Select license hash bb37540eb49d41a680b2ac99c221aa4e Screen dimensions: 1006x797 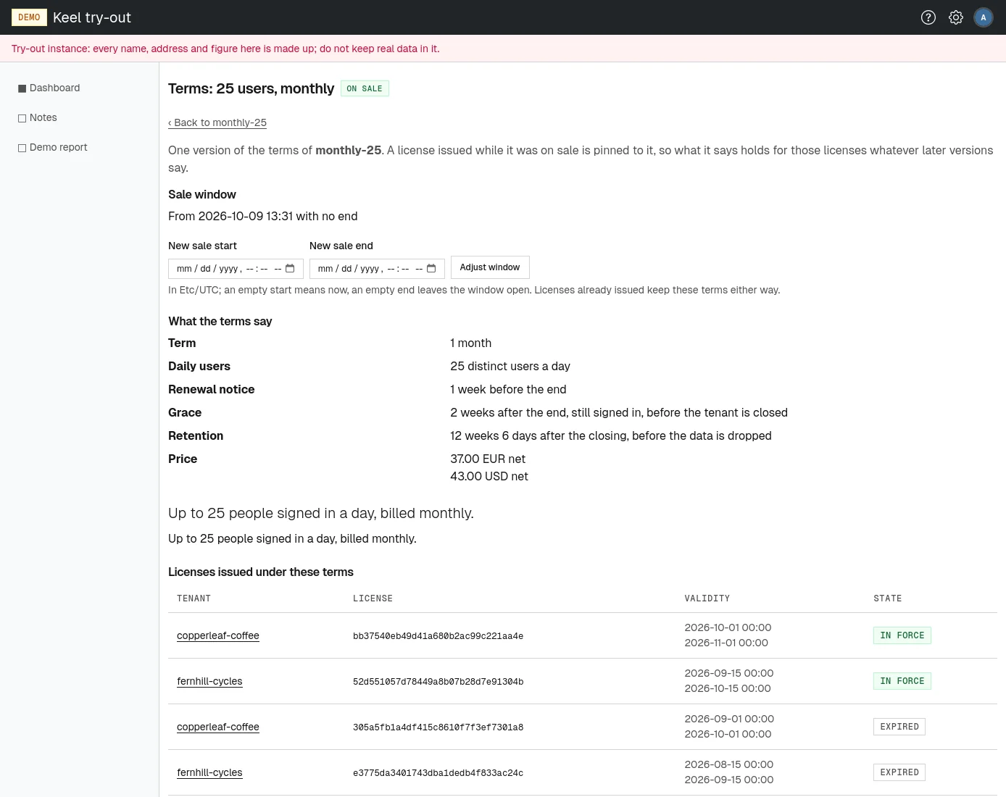pos(438,636)
